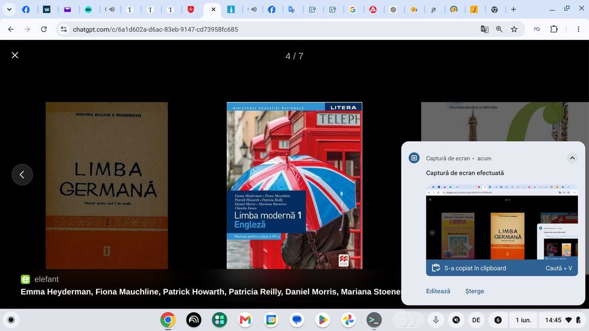
Task: Close the image lightbox viewer
Action: tap(15, 55)
